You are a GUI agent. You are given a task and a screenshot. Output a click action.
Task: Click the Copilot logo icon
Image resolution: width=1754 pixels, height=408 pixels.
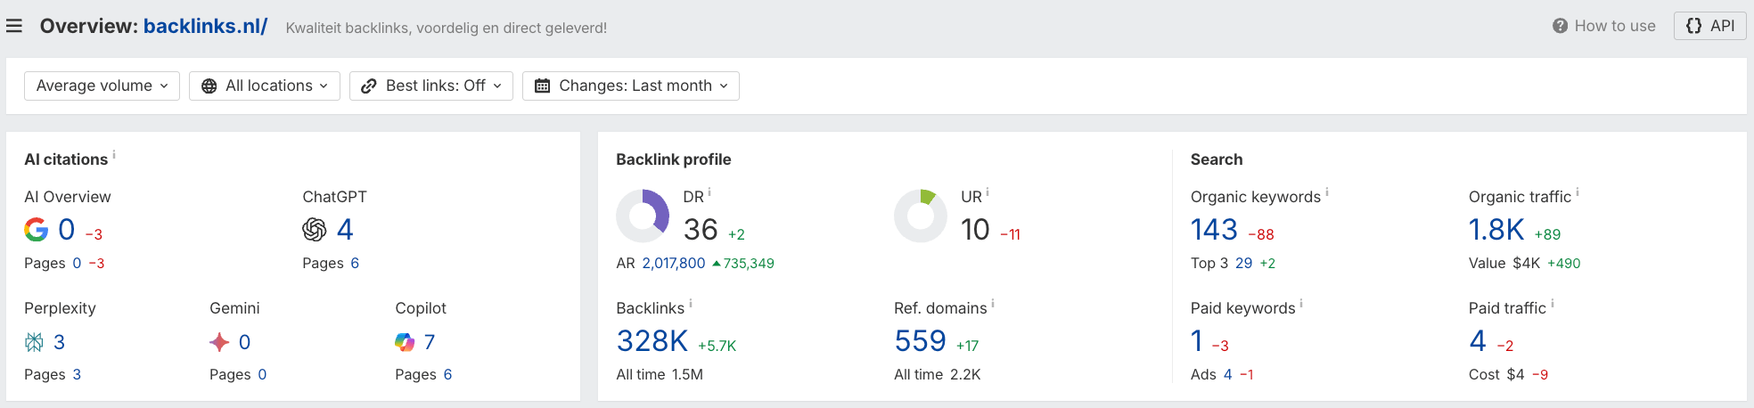click(x=405, y=342)
